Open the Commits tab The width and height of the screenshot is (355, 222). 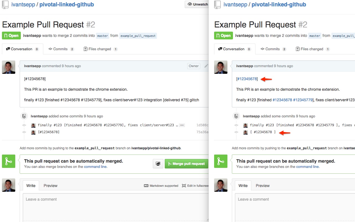tap(60, 49)
